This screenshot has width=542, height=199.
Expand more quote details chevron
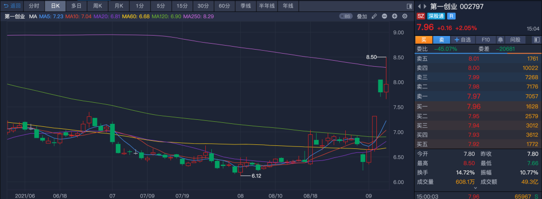coord(475,188)
